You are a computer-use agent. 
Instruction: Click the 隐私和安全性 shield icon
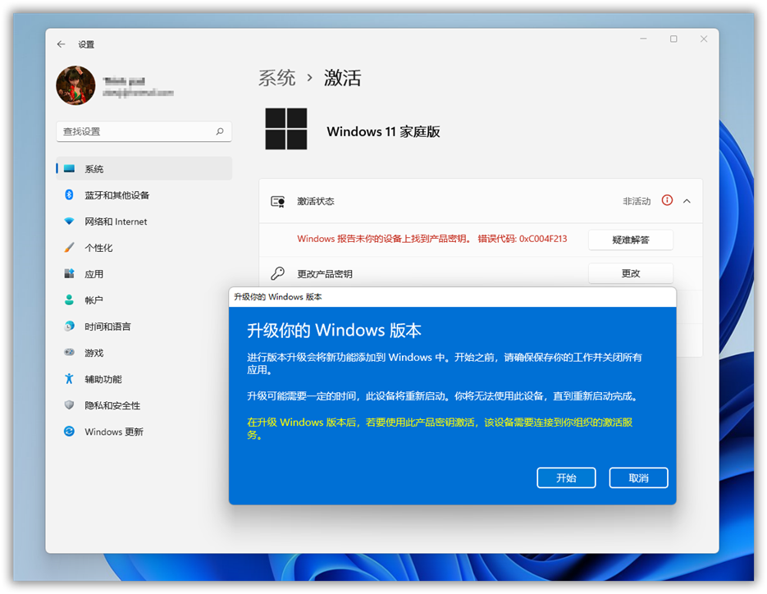(x=70, y=405)
